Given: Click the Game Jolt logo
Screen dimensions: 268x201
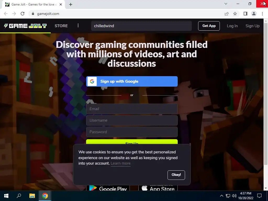Looking at the screenshot, I should pyautogui.click(x=25, y=26).
